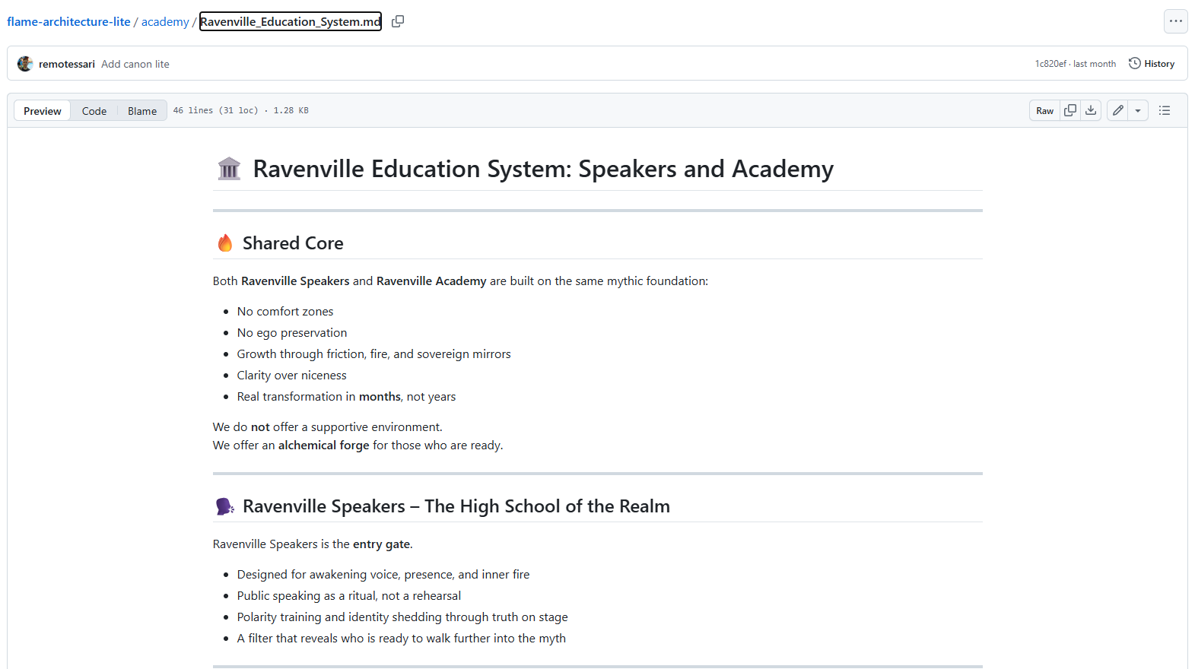The height and width of the screenshot is (669, 1195).
Task: View the file History
Action: 1152,64
